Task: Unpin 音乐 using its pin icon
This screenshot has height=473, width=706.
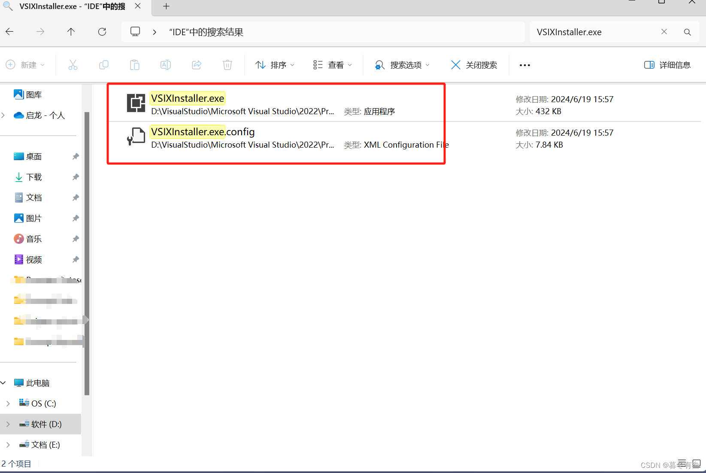Action: [x=76, y=239]
